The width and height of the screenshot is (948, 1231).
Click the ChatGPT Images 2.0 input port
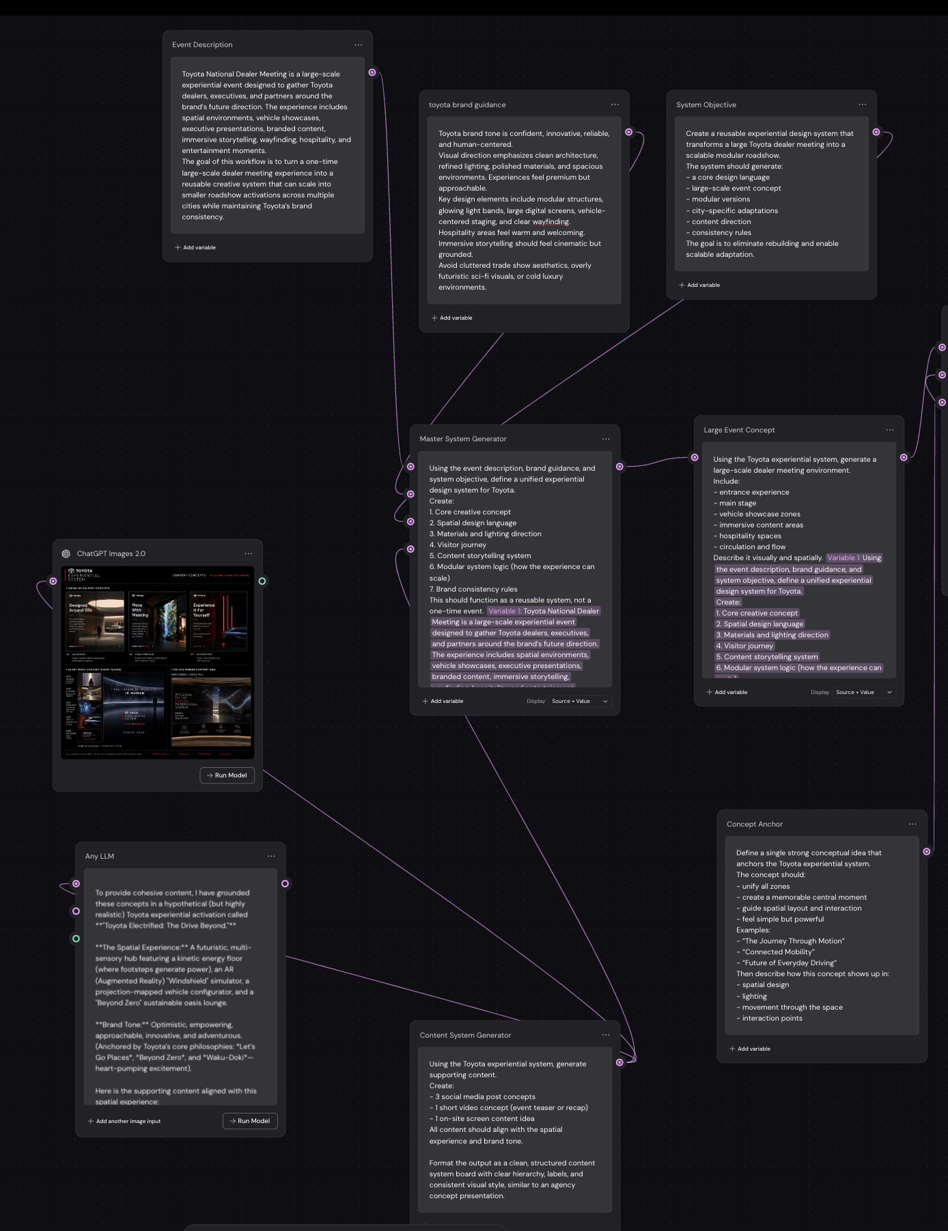pyautogui.click(x=53, y=581)
